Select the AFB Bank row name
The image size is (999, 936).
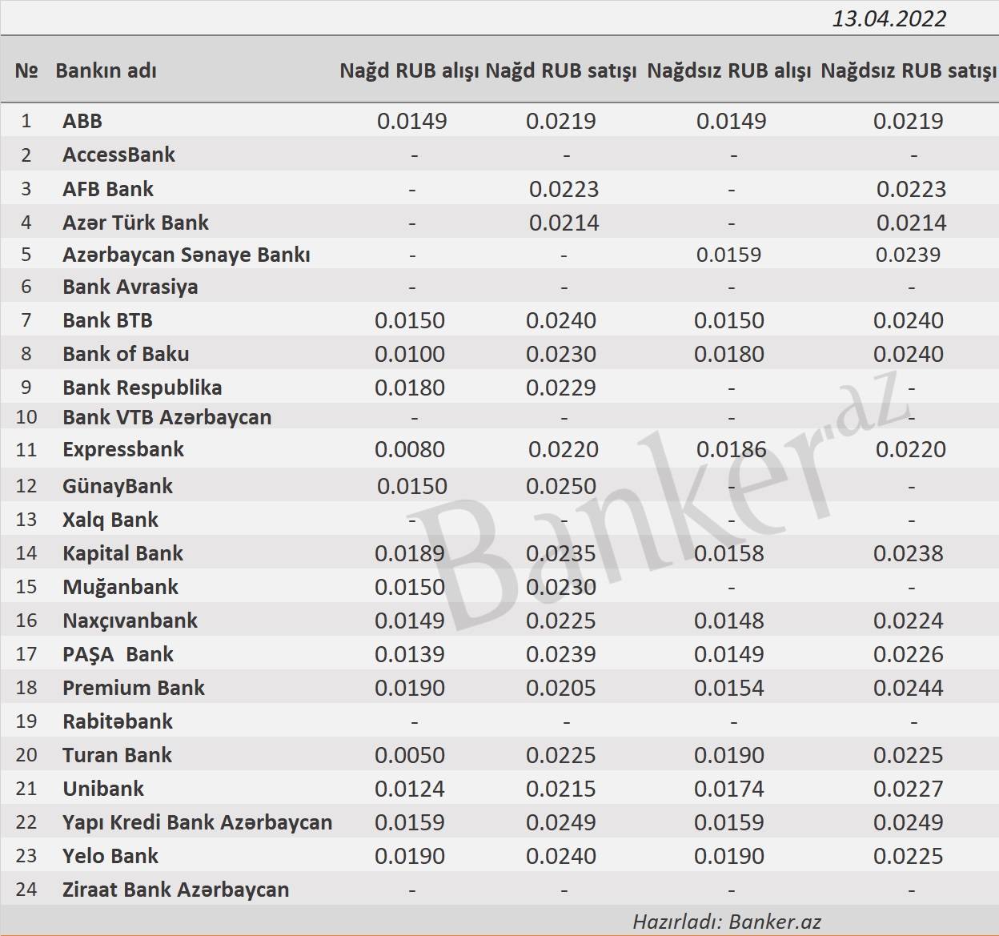tap(108, 189)
